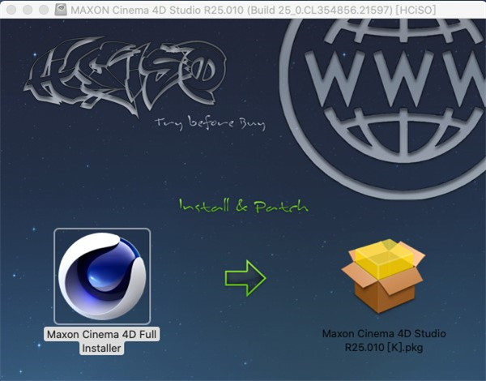
Task: Click the 'Maxon Cinema 4D Studio R25.010 [K].pkg' filename
Action: (384, 340)
